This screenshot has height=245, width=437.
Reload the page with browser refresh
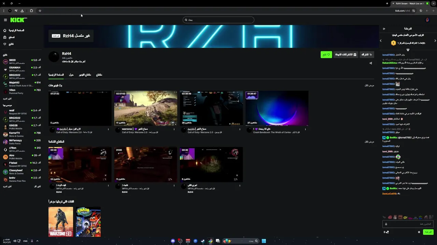point(421,11)
